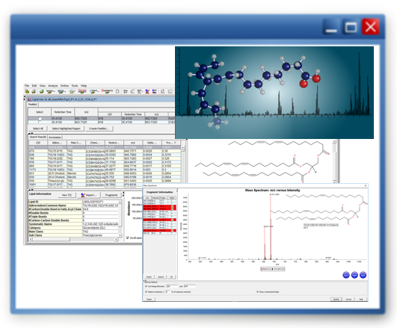Click the blank document toolbar icon
This screenshot has height=328, width=397.
(117, 91)
